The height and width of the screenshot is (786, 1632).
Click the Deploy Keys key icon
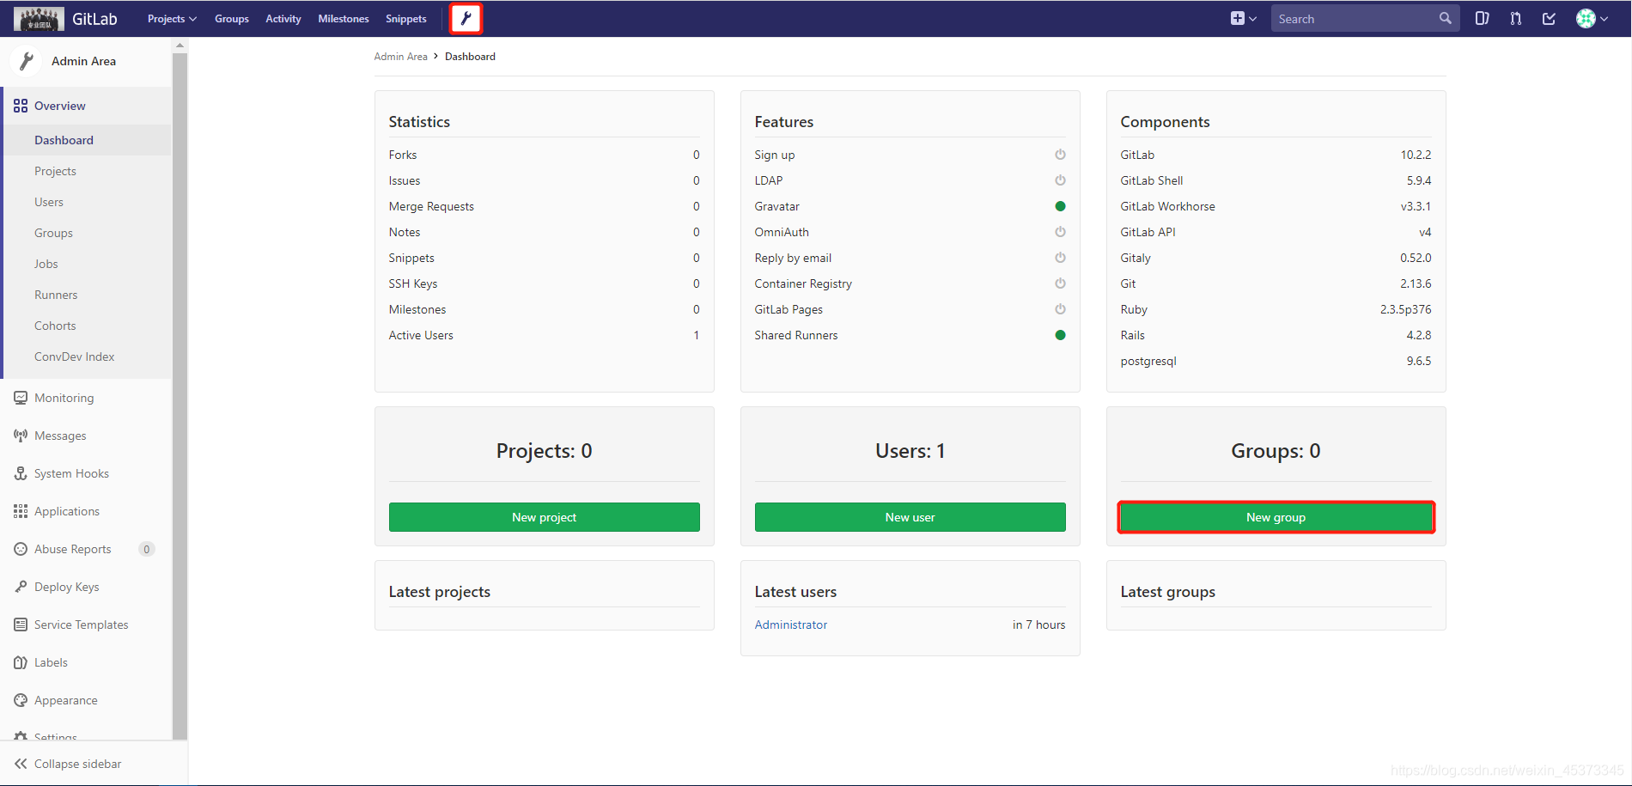(x=21, y=587)
